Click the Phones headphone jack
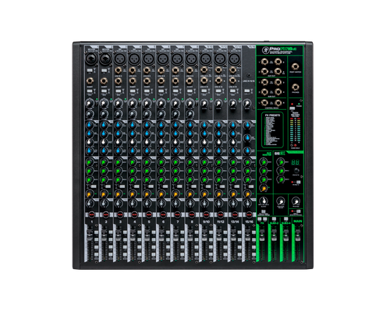The width and height of the screenshot is (390, 312). pyautogui.click(x=295, y=87)
